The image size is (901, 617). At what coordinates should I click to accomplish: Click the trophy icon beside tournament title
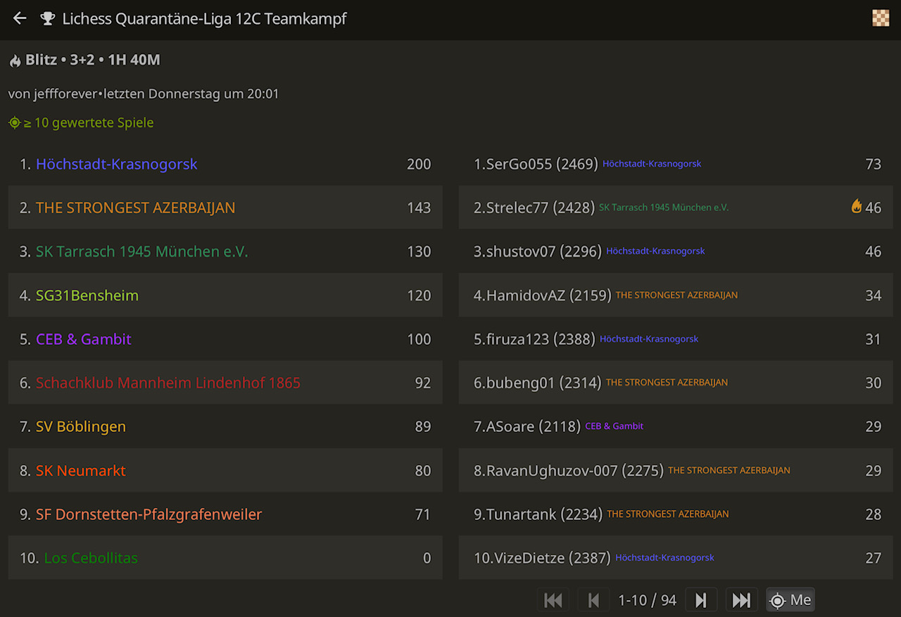click(x=48, y=19)
